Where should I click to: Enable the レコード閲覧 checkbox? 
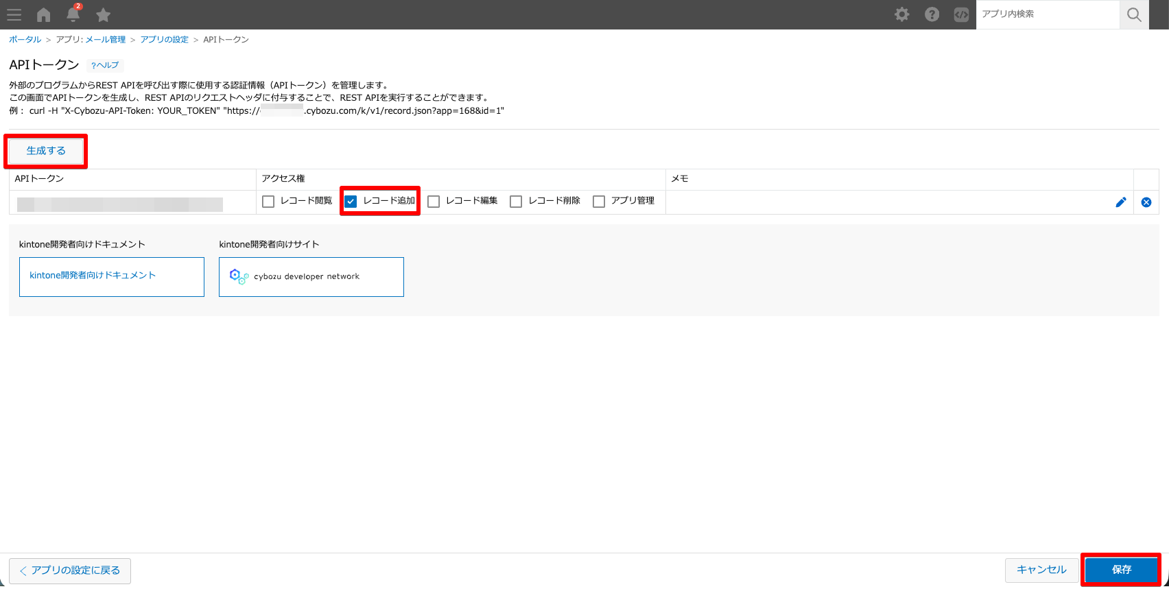(x=268, y=202)
